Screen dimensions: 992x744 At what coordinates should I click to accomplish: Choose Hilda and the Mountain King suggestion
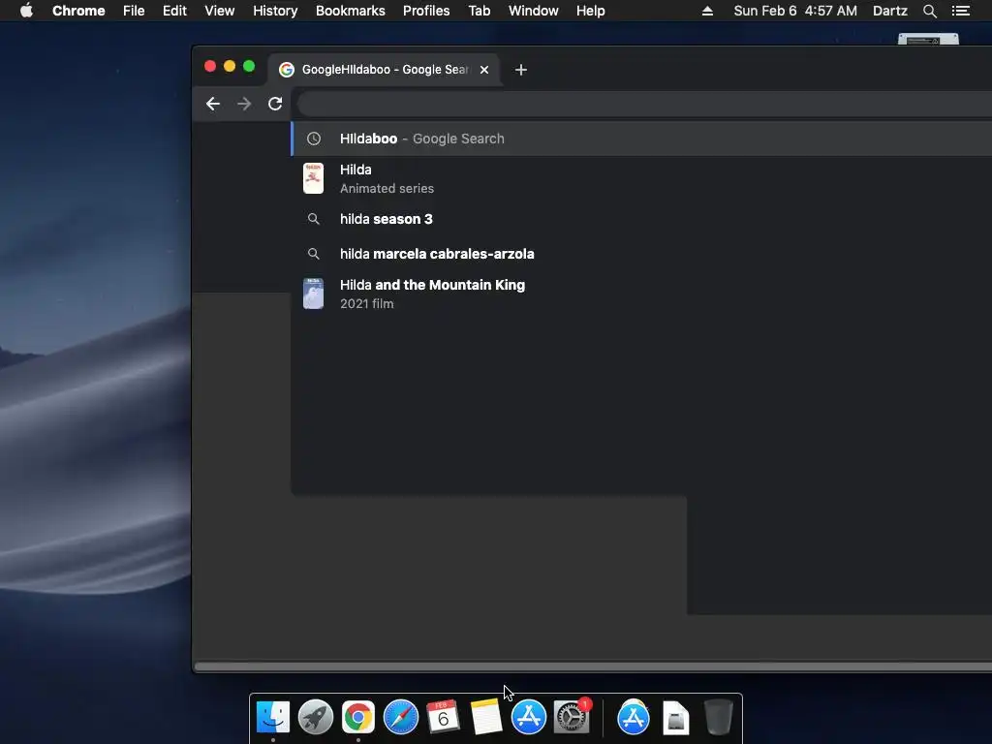point(641,294)
